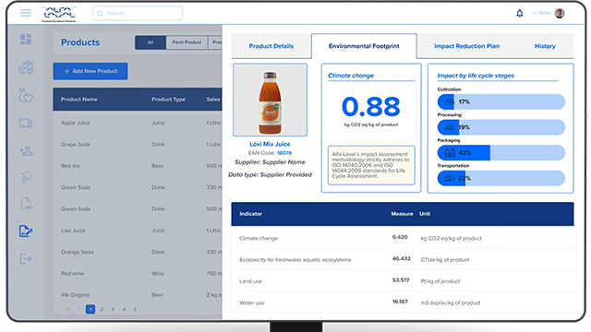
Task: Open the document link sidebar icon
Action: coord(26,204)
